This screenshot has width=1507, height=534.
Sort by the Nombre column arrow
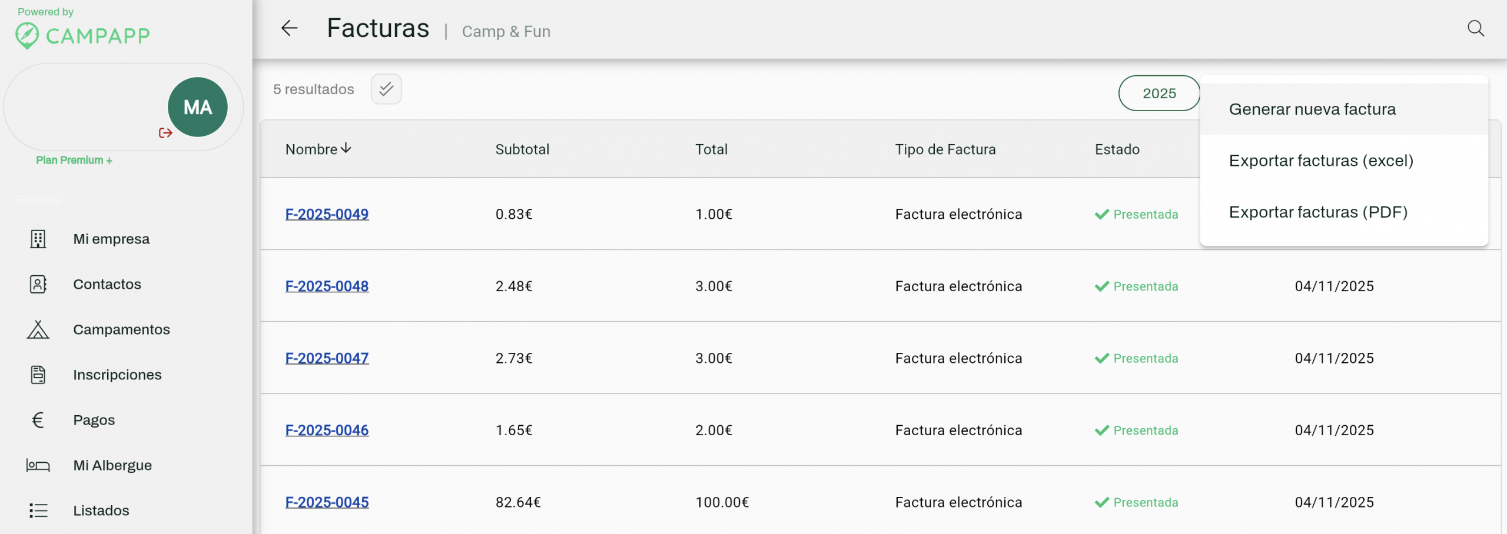346,148
